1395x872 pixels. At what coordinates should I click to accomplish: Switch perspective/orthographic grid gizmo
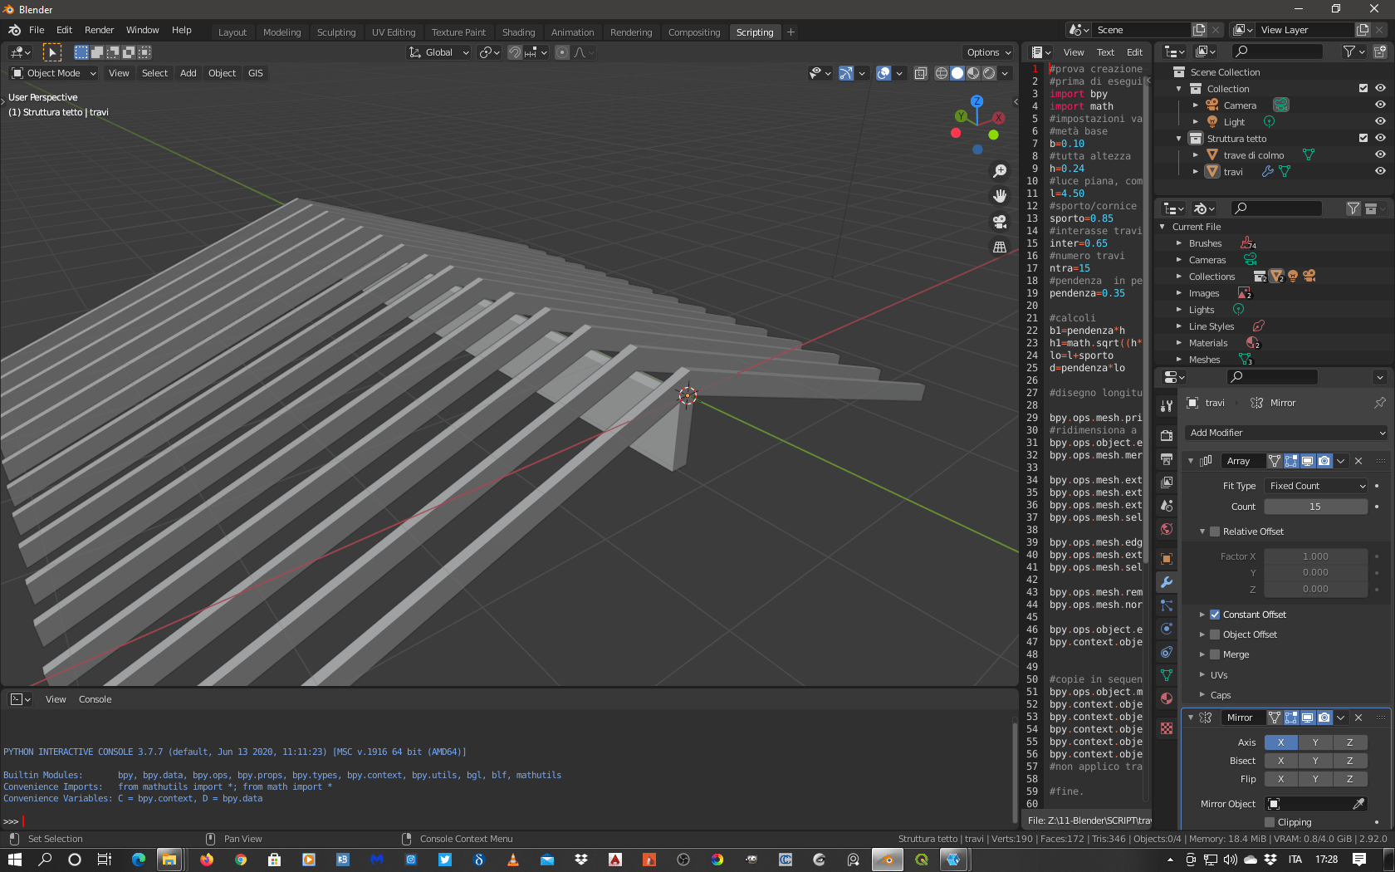coord(1000,247)
